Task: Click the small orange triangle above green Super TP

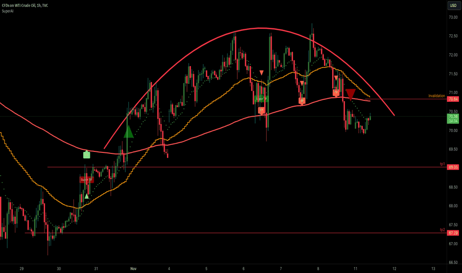Action: pyautogui.click(x=261, y=72)
